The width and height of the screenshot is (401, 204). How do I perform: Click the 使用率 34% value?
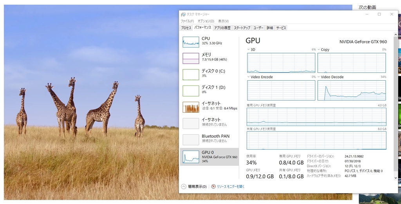point(251,163)
